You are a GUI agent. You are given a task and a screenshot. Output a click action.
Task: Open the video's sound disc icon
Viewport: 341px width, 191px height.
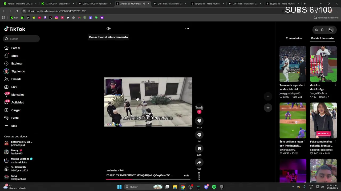(x=199, y=176)
